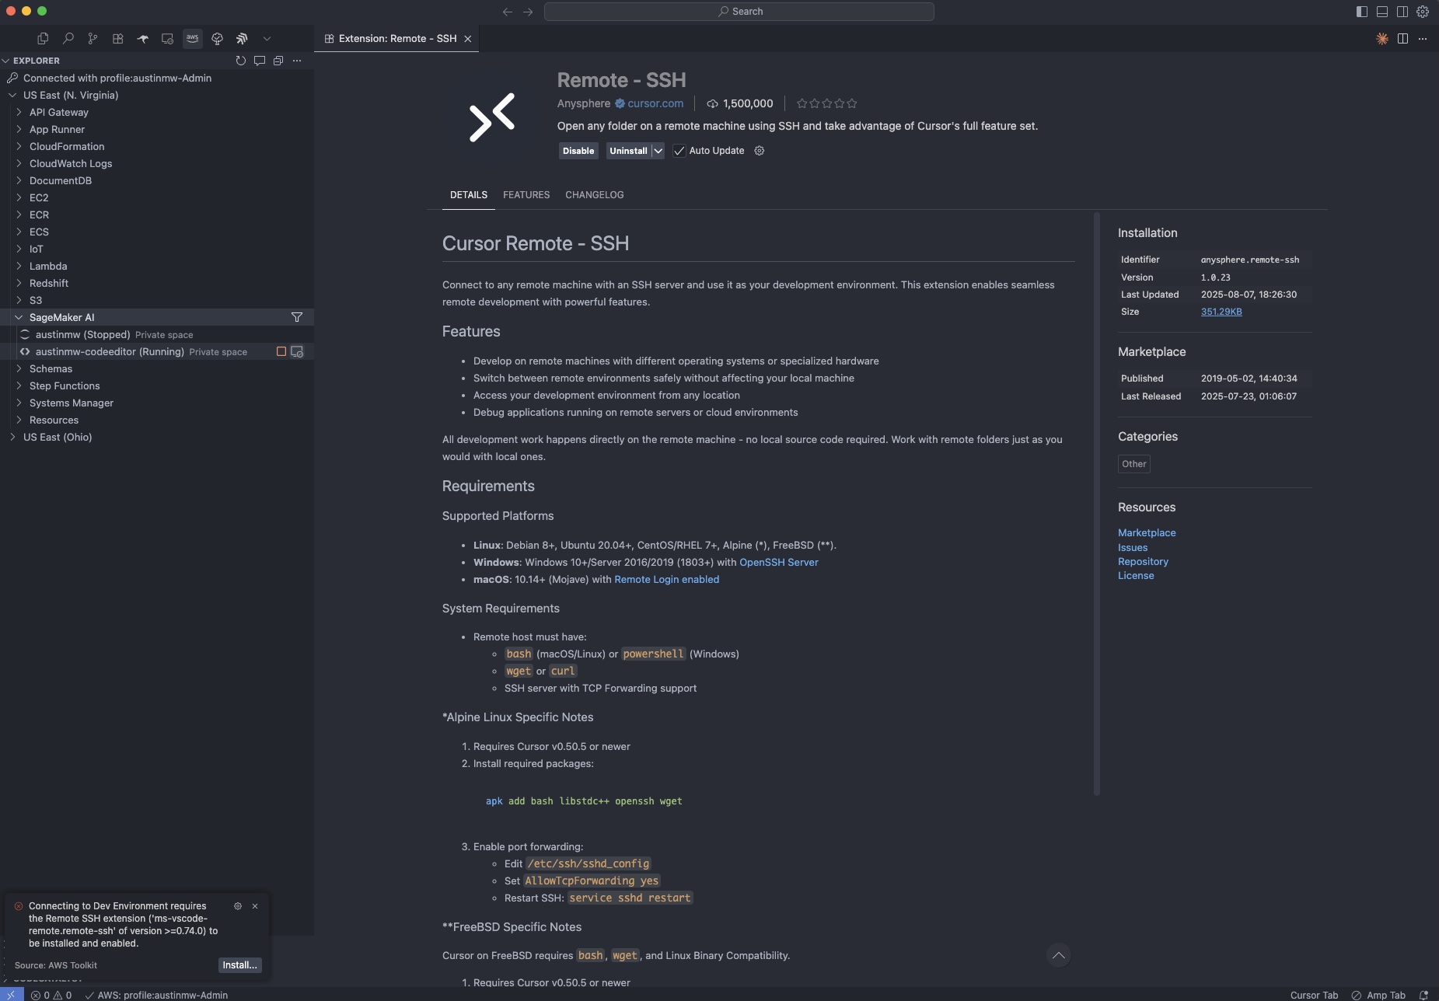Open the Remote Login enabled link

(x=667, y=580)
